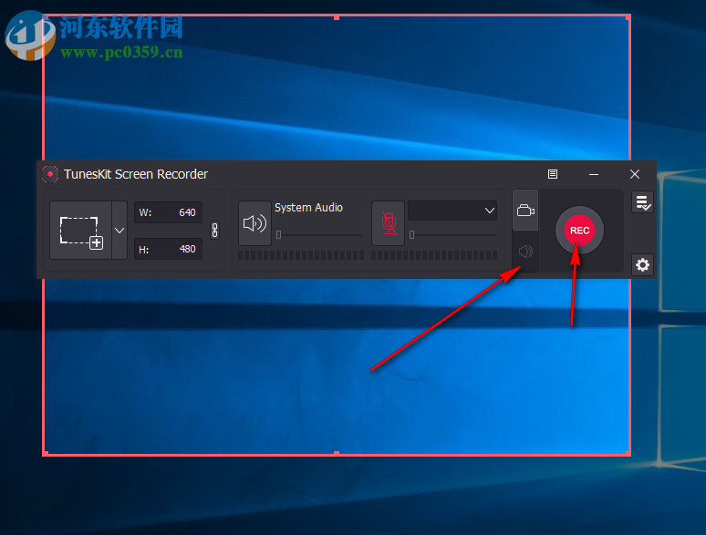The width and height of the screenshot is (706, 535).
Task: Click the bottom-center handle of capture frame
Action: click(x=337, y=453)
